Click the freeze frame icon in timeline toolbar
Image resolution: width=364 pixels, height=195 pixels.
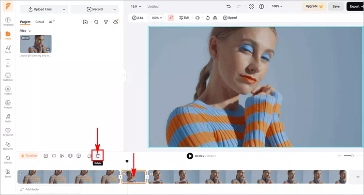(70, 156)
